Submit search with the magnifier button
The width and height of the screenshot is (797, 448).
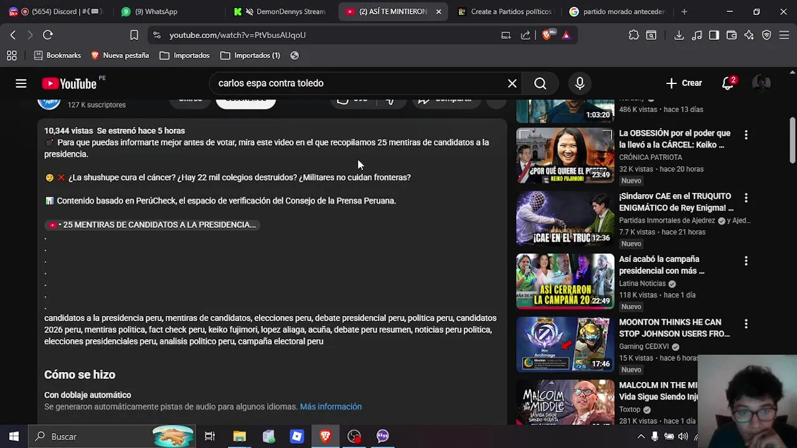pyautogui.click(x=540, y=83)
